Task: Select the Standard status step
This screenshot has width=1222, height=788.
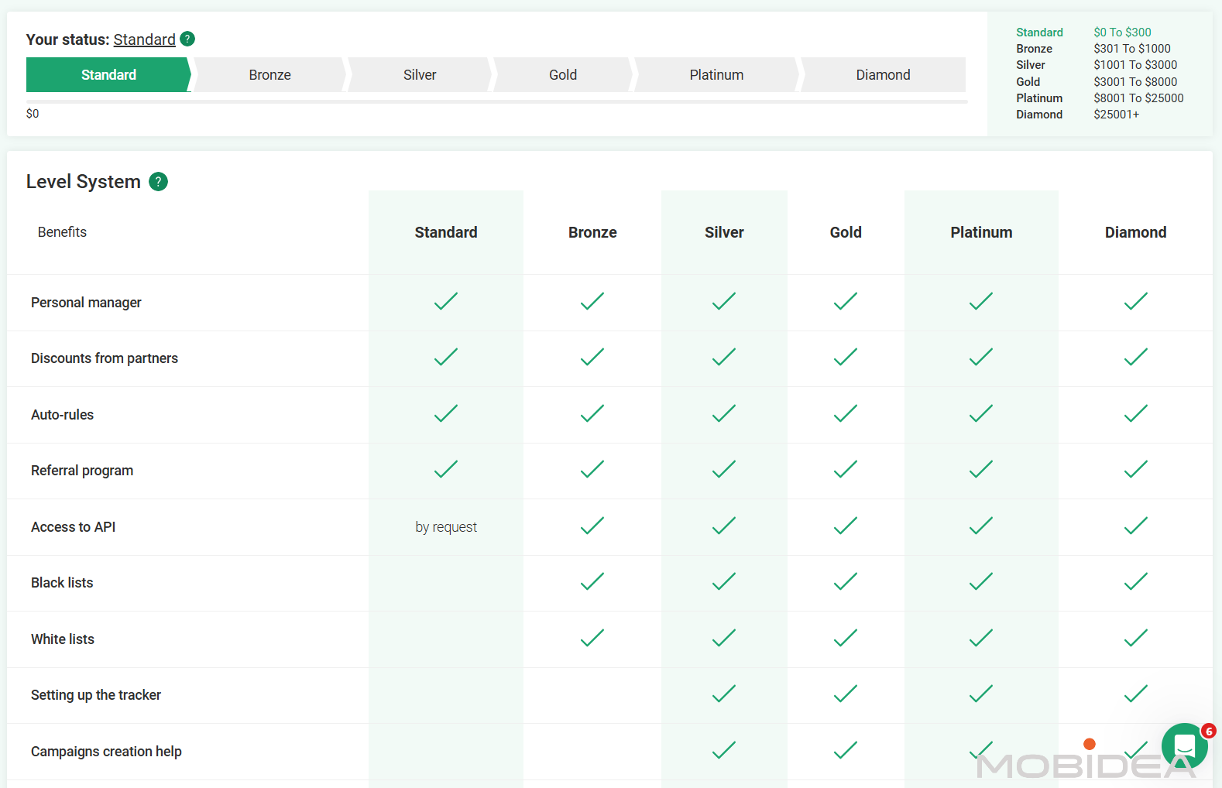Action: (108, 75)
